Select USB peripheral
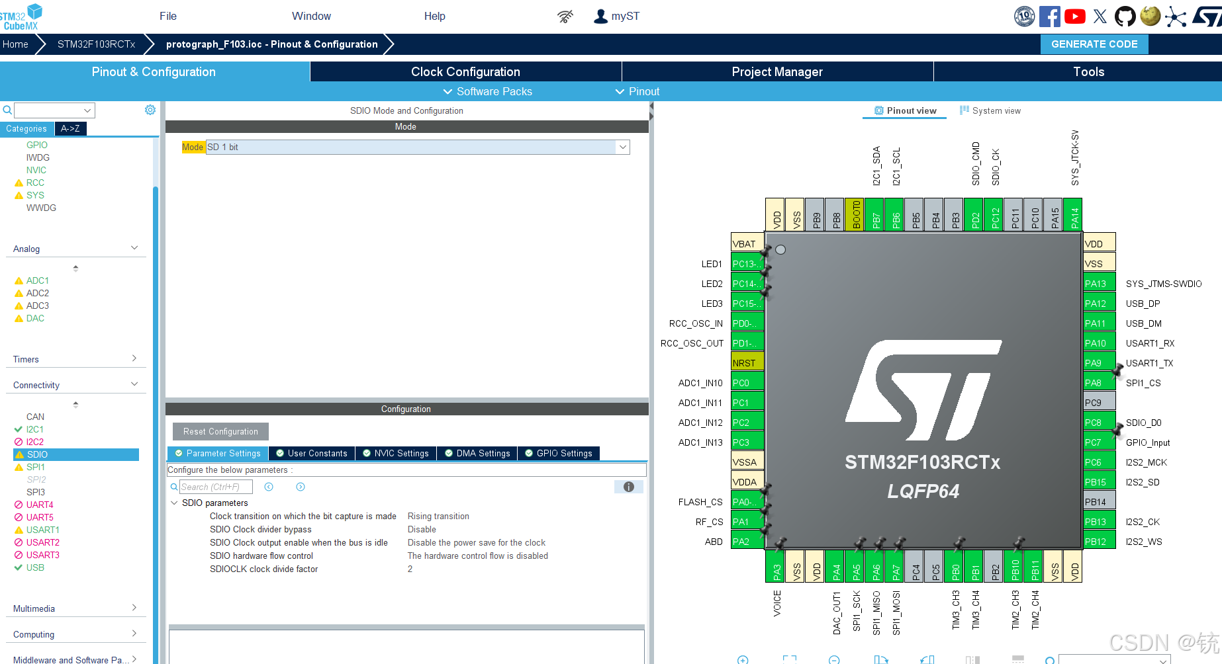This screenshot has width=1222, height=664. point(35,567)
